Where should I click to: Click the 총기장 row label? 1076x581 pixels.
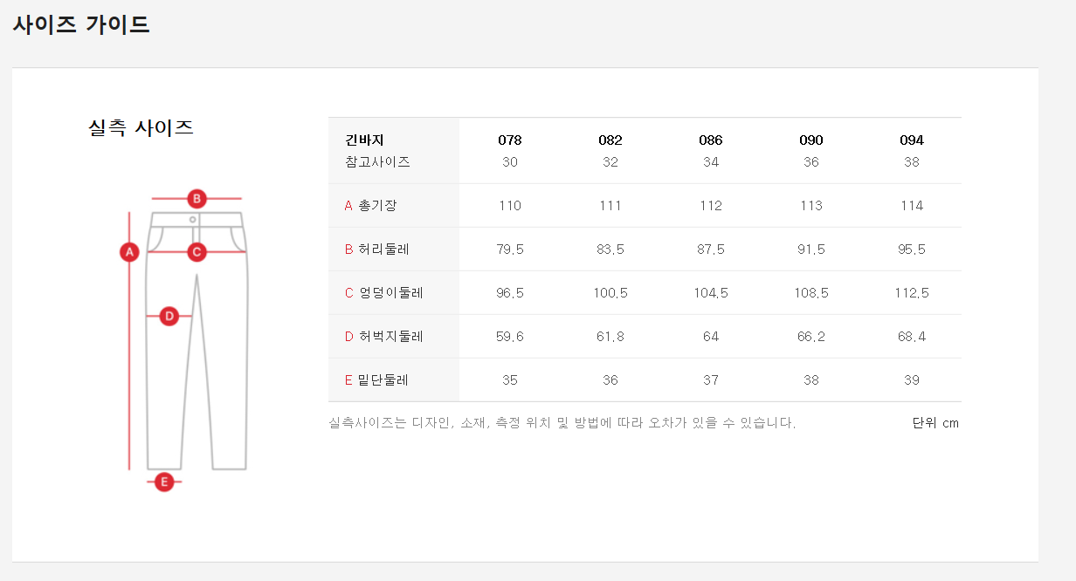pyautogui.click(x=376, y=206)
